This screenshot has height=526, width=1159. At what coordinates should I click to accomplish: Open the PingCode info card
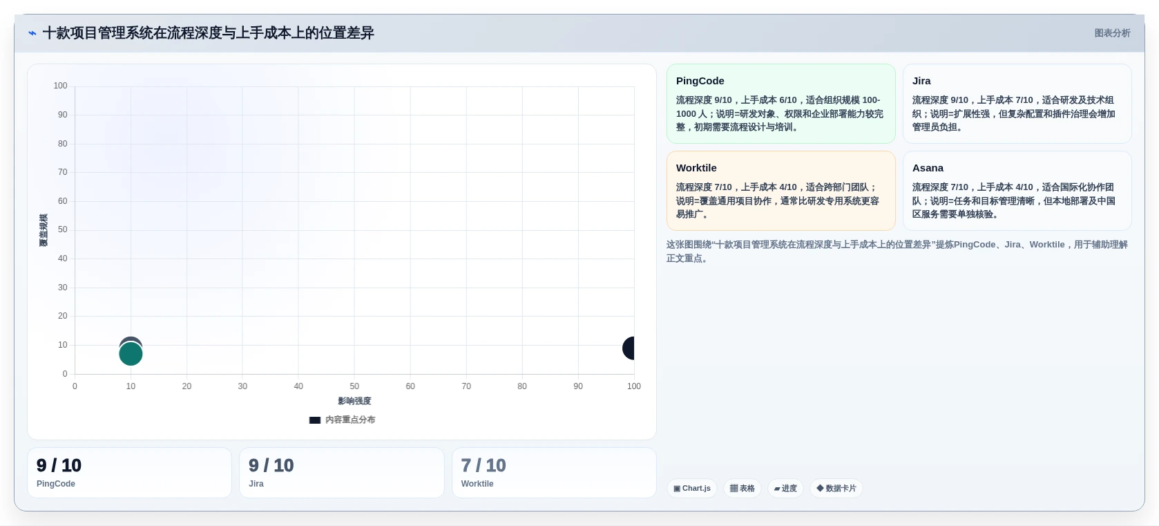point(781,104)
